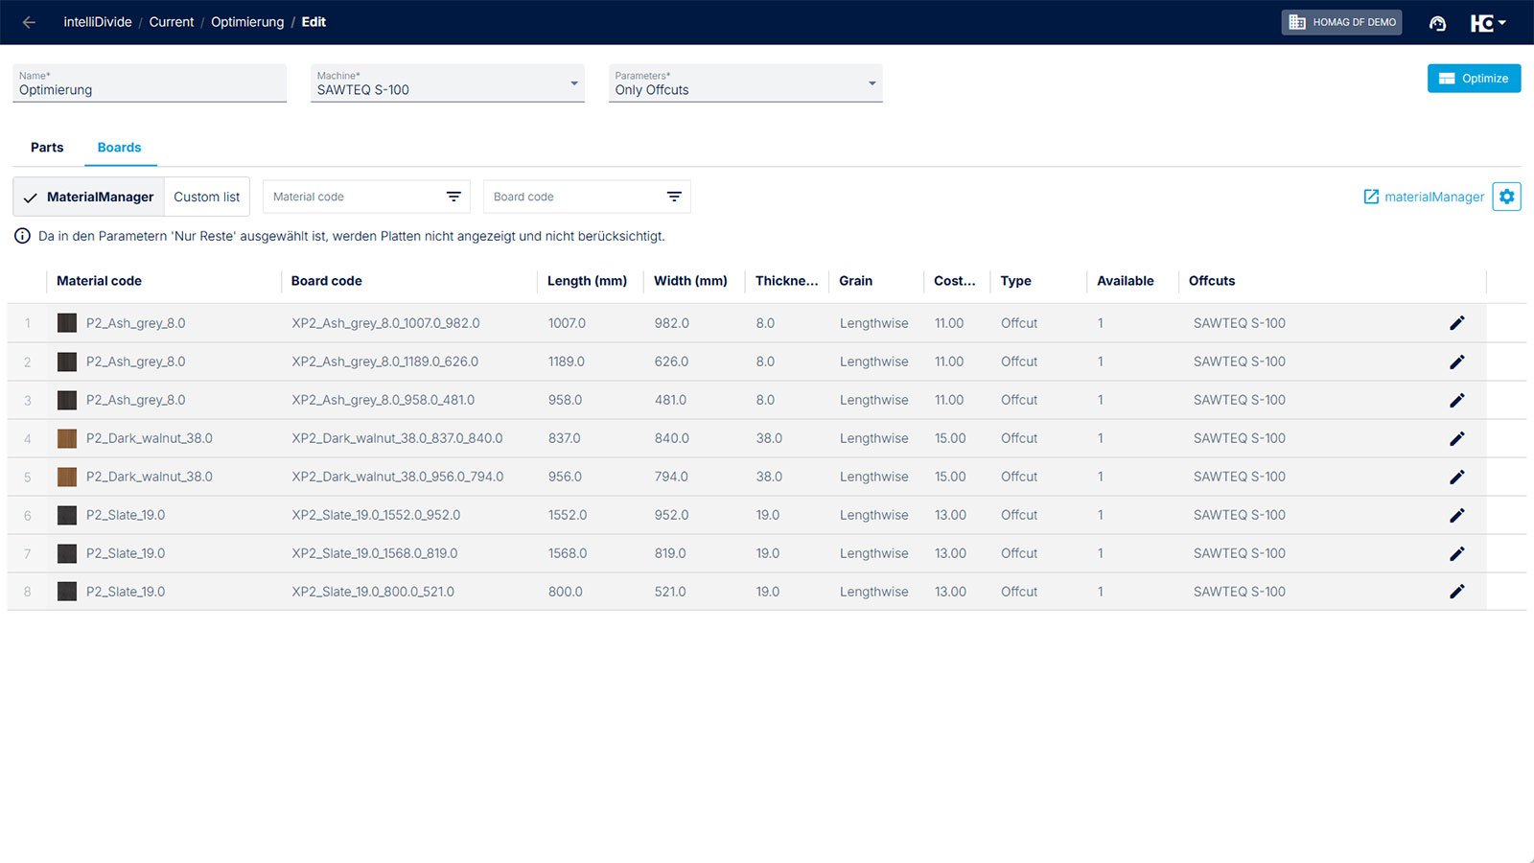
Task: Open the HOMAG user account menu
Action: 1488,23
